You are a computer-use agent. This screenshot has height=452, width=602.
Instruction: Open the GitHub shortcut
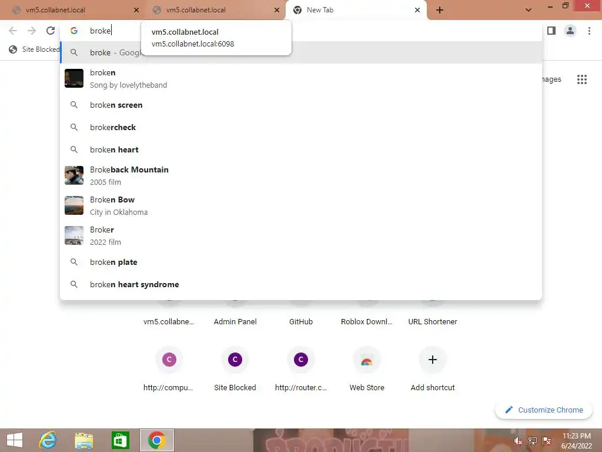coord(301,321)
